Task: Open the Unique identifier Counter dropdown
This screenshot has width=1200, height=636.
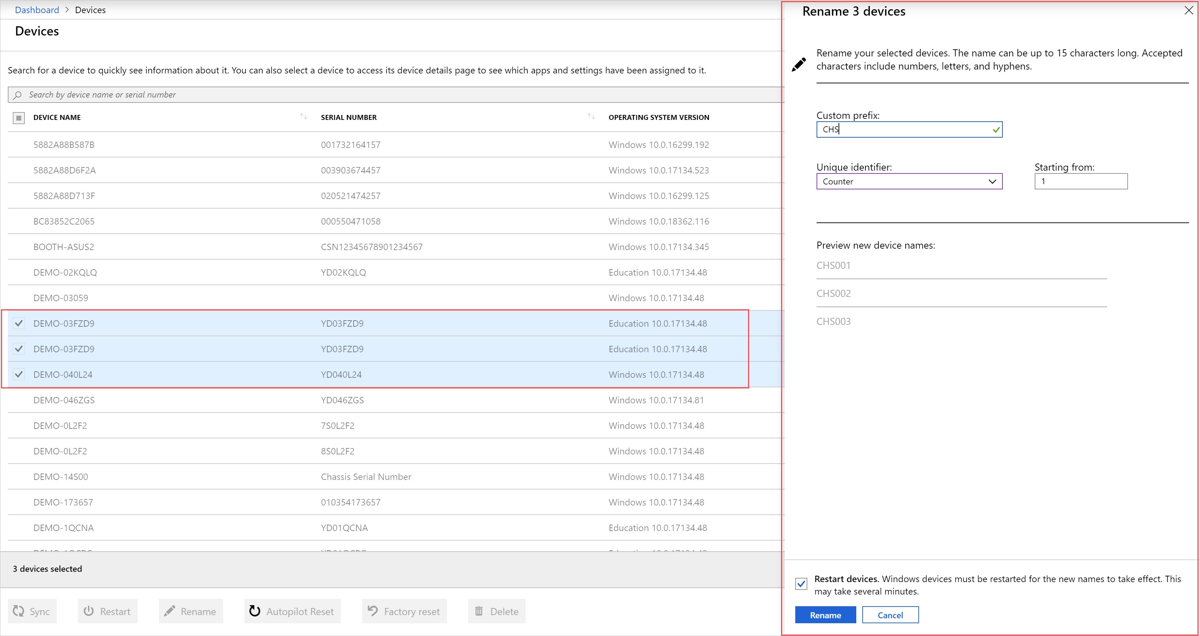Action: click(x=909, y=182)
